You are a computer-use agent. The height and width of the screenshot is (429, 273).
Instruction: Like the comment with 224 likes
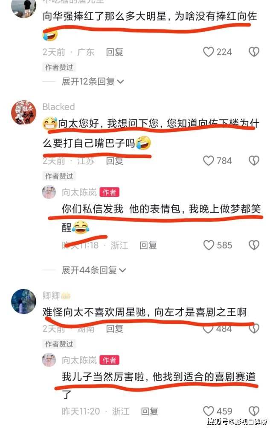pos(209,52)
